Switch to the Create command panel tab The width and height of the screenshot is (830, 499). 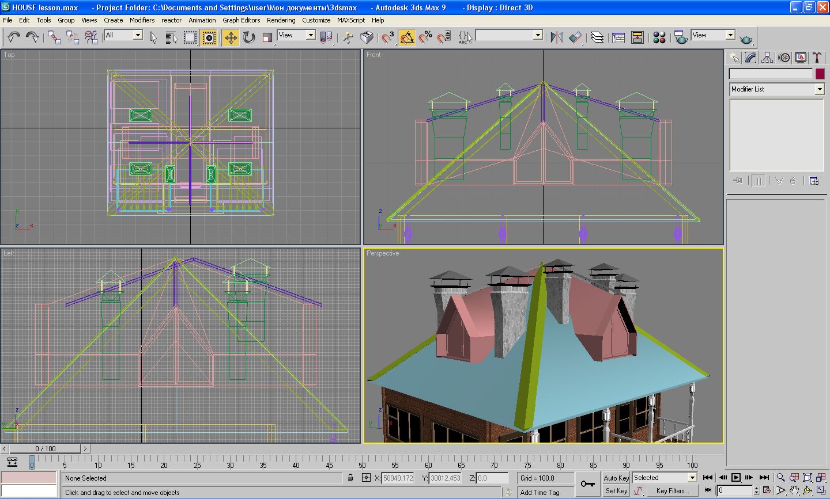point(734,58)
